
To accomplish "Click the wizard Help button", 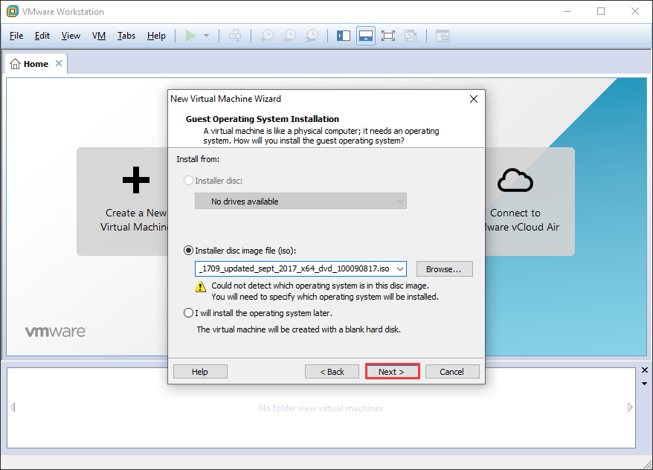I will click(200, 371).
